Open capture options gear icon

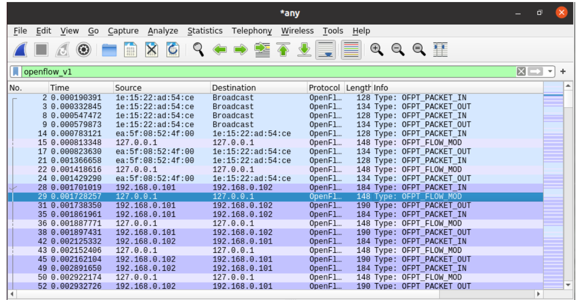(x=83, y=49)
